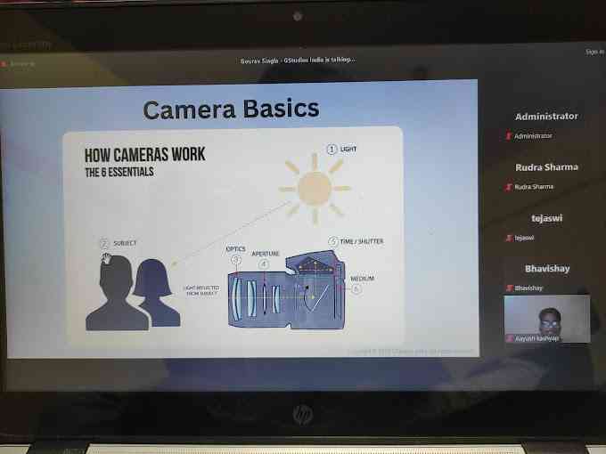606x454 pixels.
Task: Click muted mic icon on Aayush Kashyap's video
Action: [510, 338]
